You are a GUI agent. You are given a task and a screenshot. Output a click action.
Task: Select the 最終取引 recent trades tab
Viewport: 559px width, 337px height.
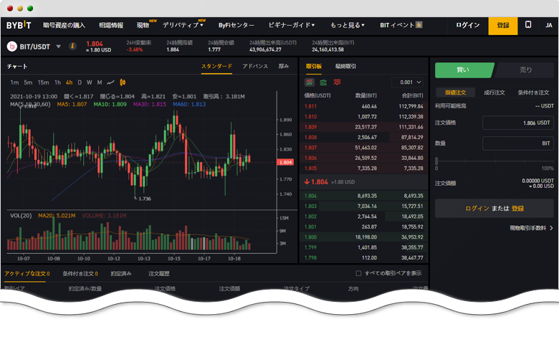pyautogui.click(x=345, y=67)
